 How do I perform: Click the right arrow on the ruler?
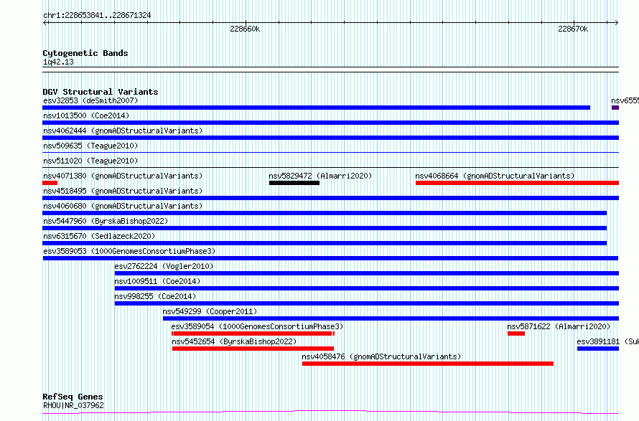pyautogui.click(x=616, y=23)
